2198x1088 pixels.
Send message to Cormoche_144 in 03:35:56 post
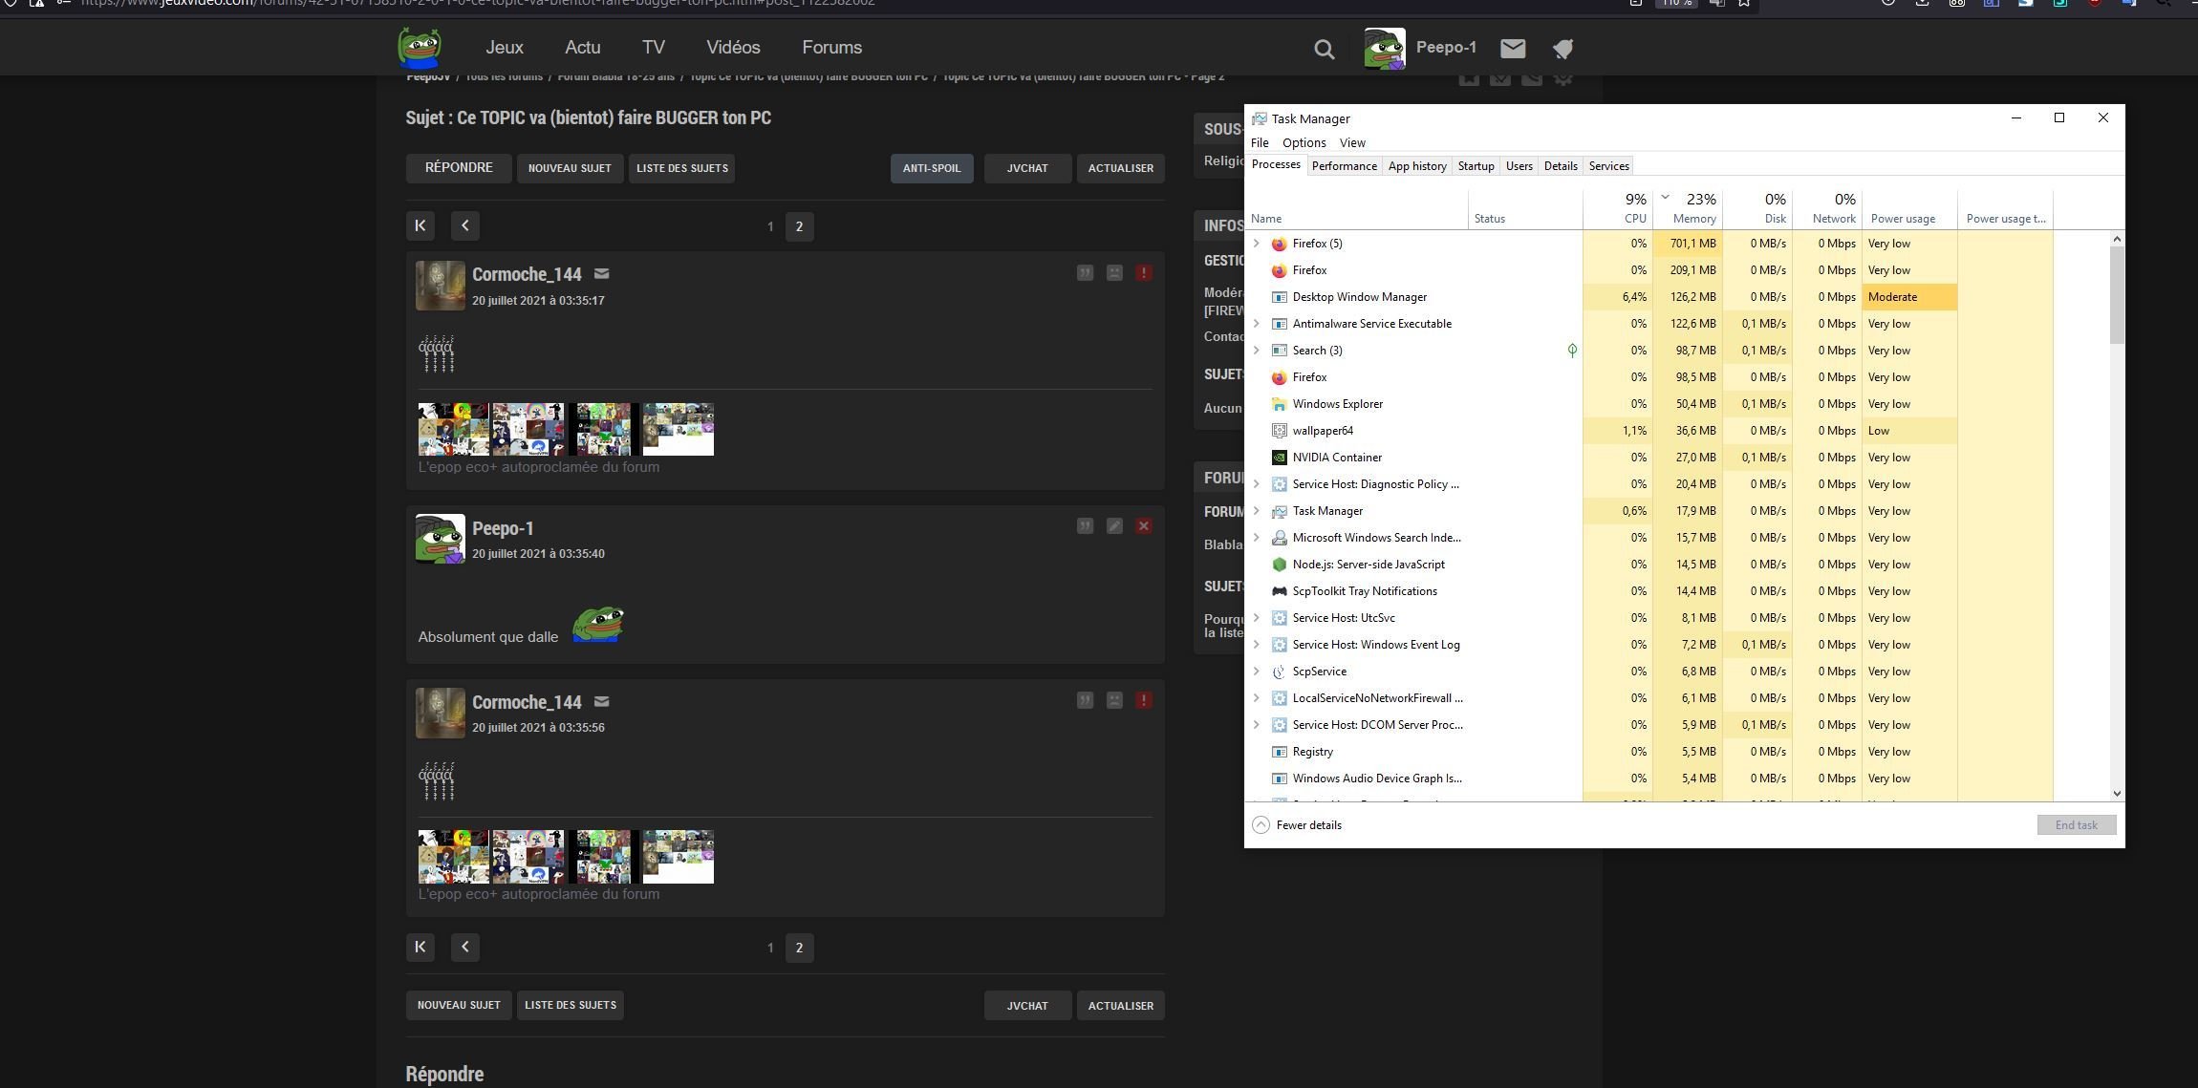pos(601,701)
